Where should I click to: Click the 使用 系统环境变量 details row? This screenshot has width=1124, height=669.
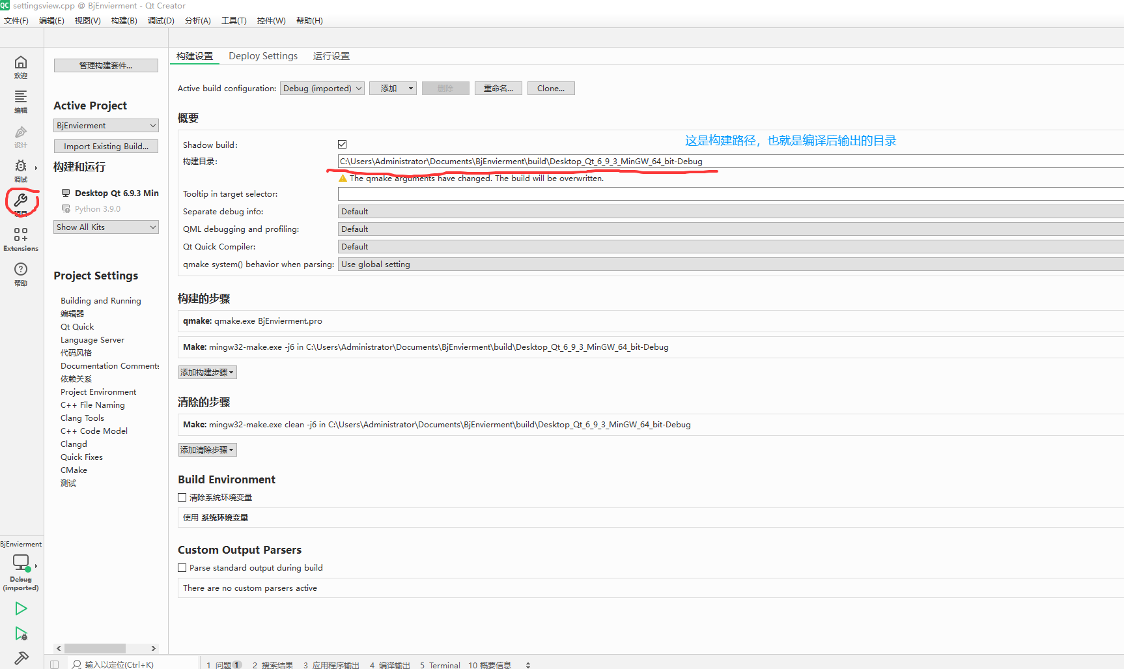pyautogui.click(x=651, y=518)
